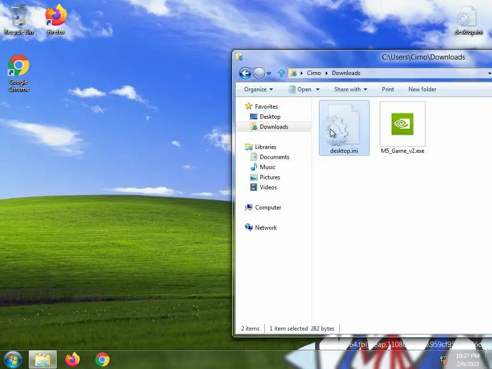Click the taskbar clock showing 10:27 PM
This screenshot has height=369, width=492.
click(468, 360)
